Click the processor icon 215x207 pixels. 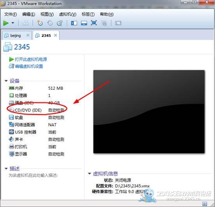[11, 96]
